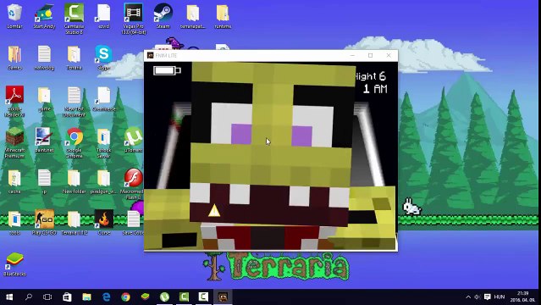Open the Windows Start menu
Viewport: 541px width, 305px height.
[x=9, y=297]
